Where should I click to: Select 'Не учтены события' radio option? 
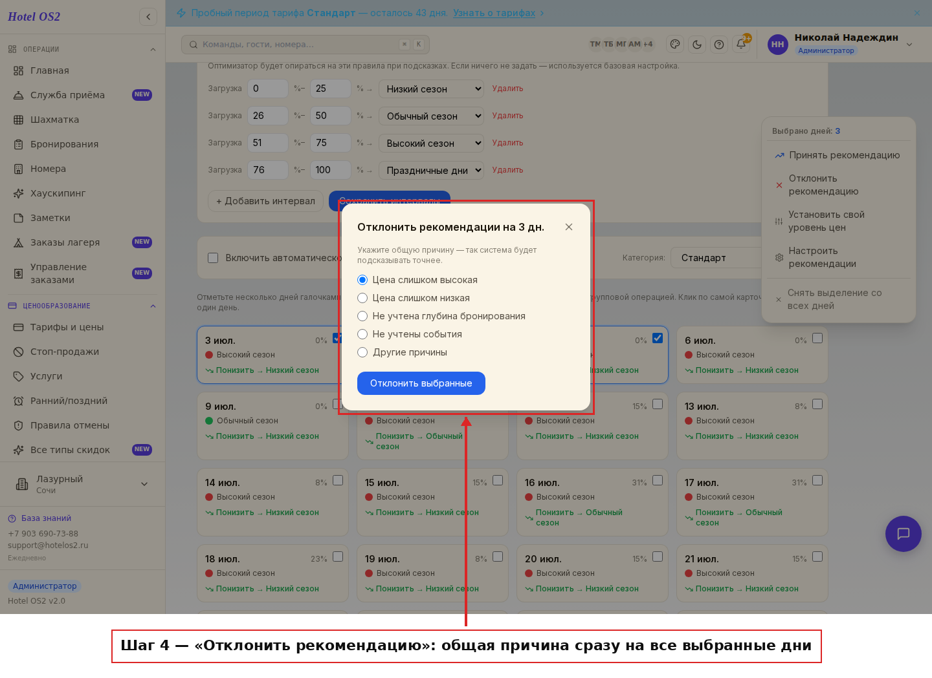(410, 334)
